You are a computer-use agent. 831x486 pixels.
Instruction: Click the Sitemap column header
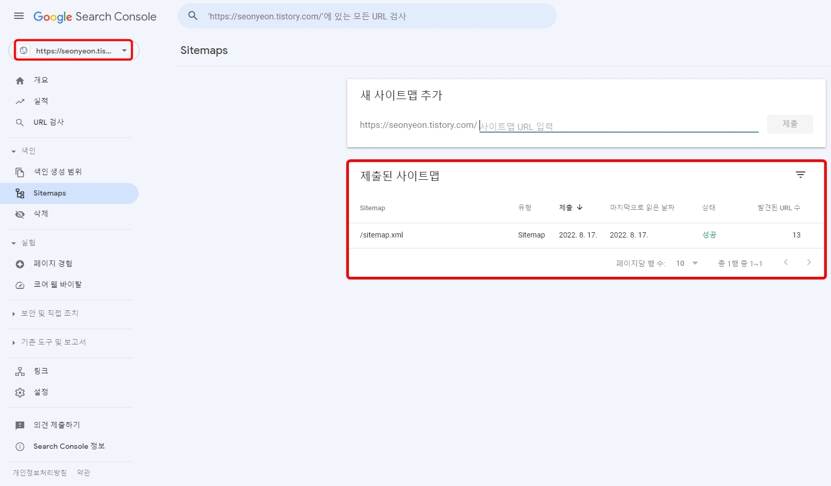click(x=372, y=208)
